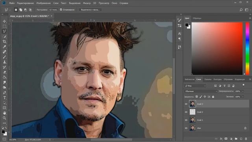Image resolution: width=252 pixels, height=142 pixels.
Task: Select the Rectangular Marquee tool
Action: [x=4, y=26]
